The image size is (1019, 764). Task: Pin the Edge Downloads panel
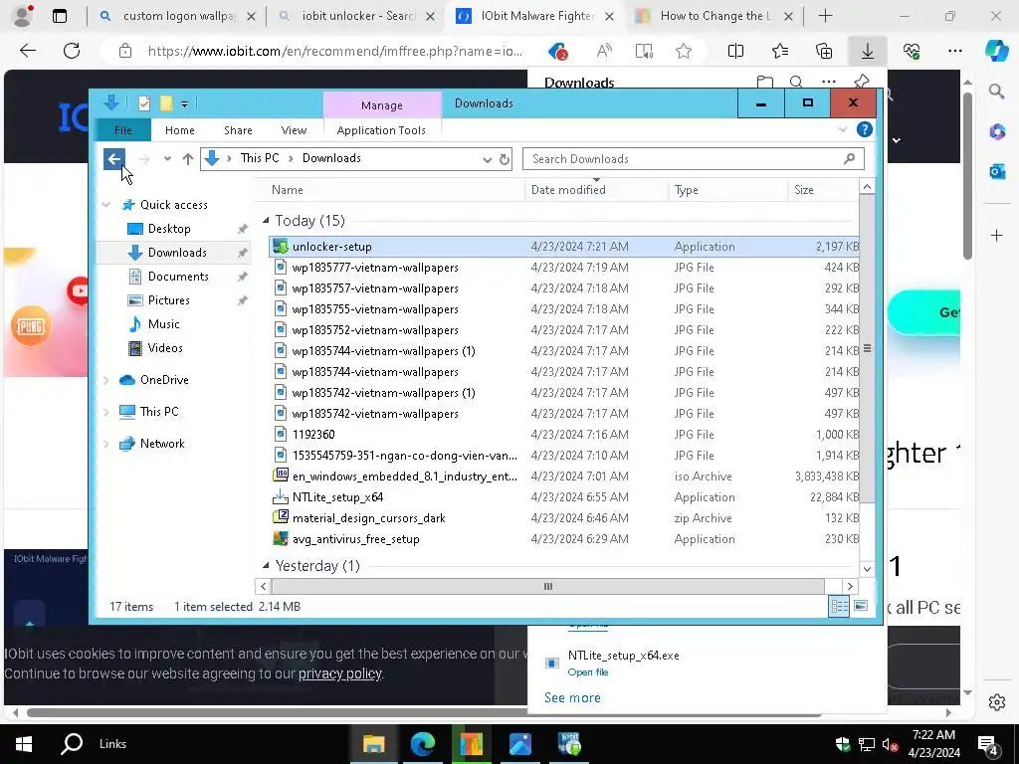(862, 82)
